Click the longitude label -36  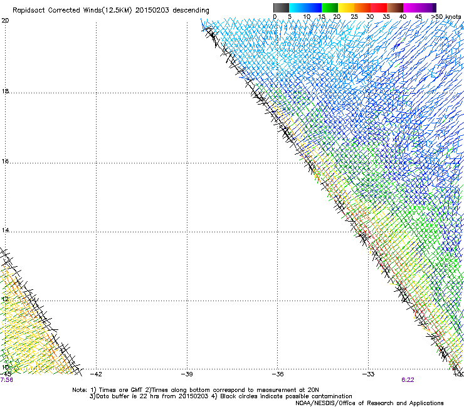[277, 374]
